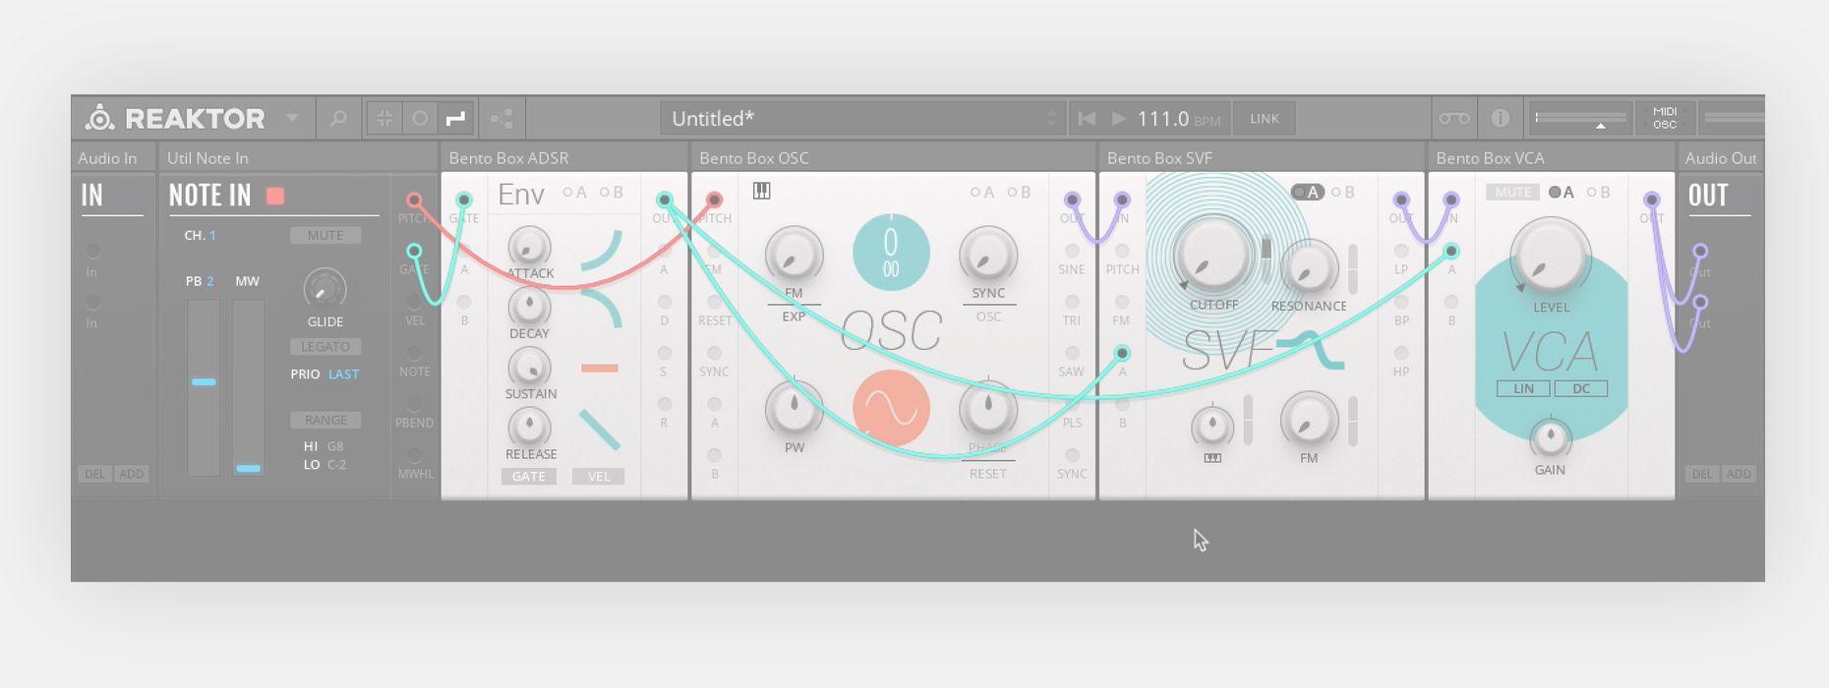The image size is (1829, 688).
Task: Toggle the VEL button on ADSR
Action: (x=599, y=477)
